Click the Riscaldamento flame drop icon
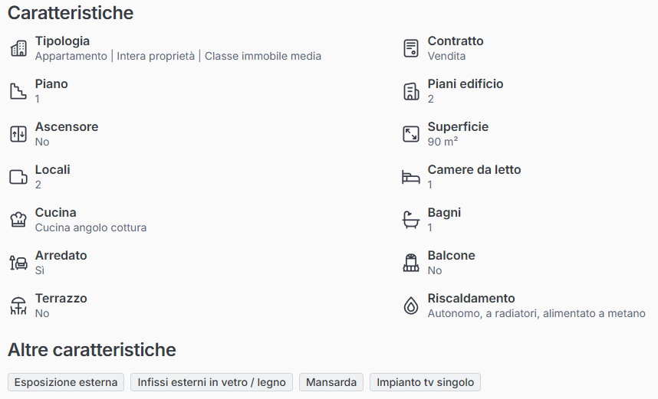The image size is (658, 399). pos(411,306)
